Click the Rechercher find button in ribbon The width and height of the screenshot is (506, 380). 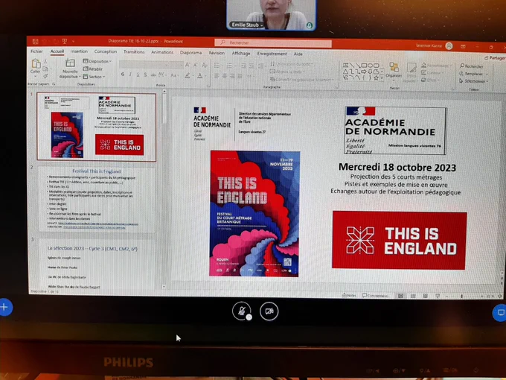tap(472, 66)
